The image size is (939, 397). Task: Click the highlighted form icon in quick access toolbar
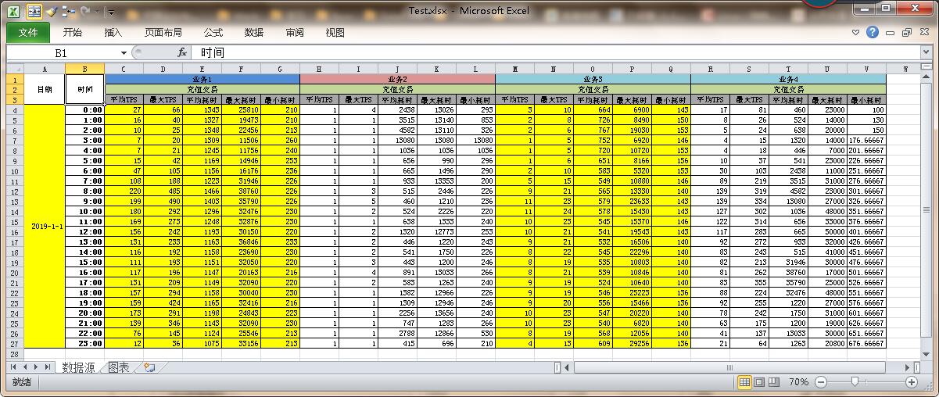34,12
